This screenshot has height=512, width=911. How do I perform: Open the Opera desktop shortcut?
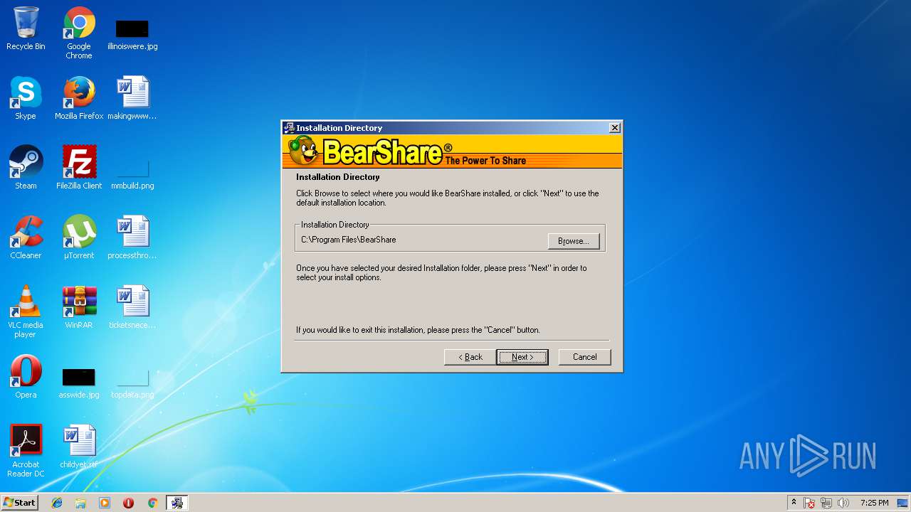(26, 377)
